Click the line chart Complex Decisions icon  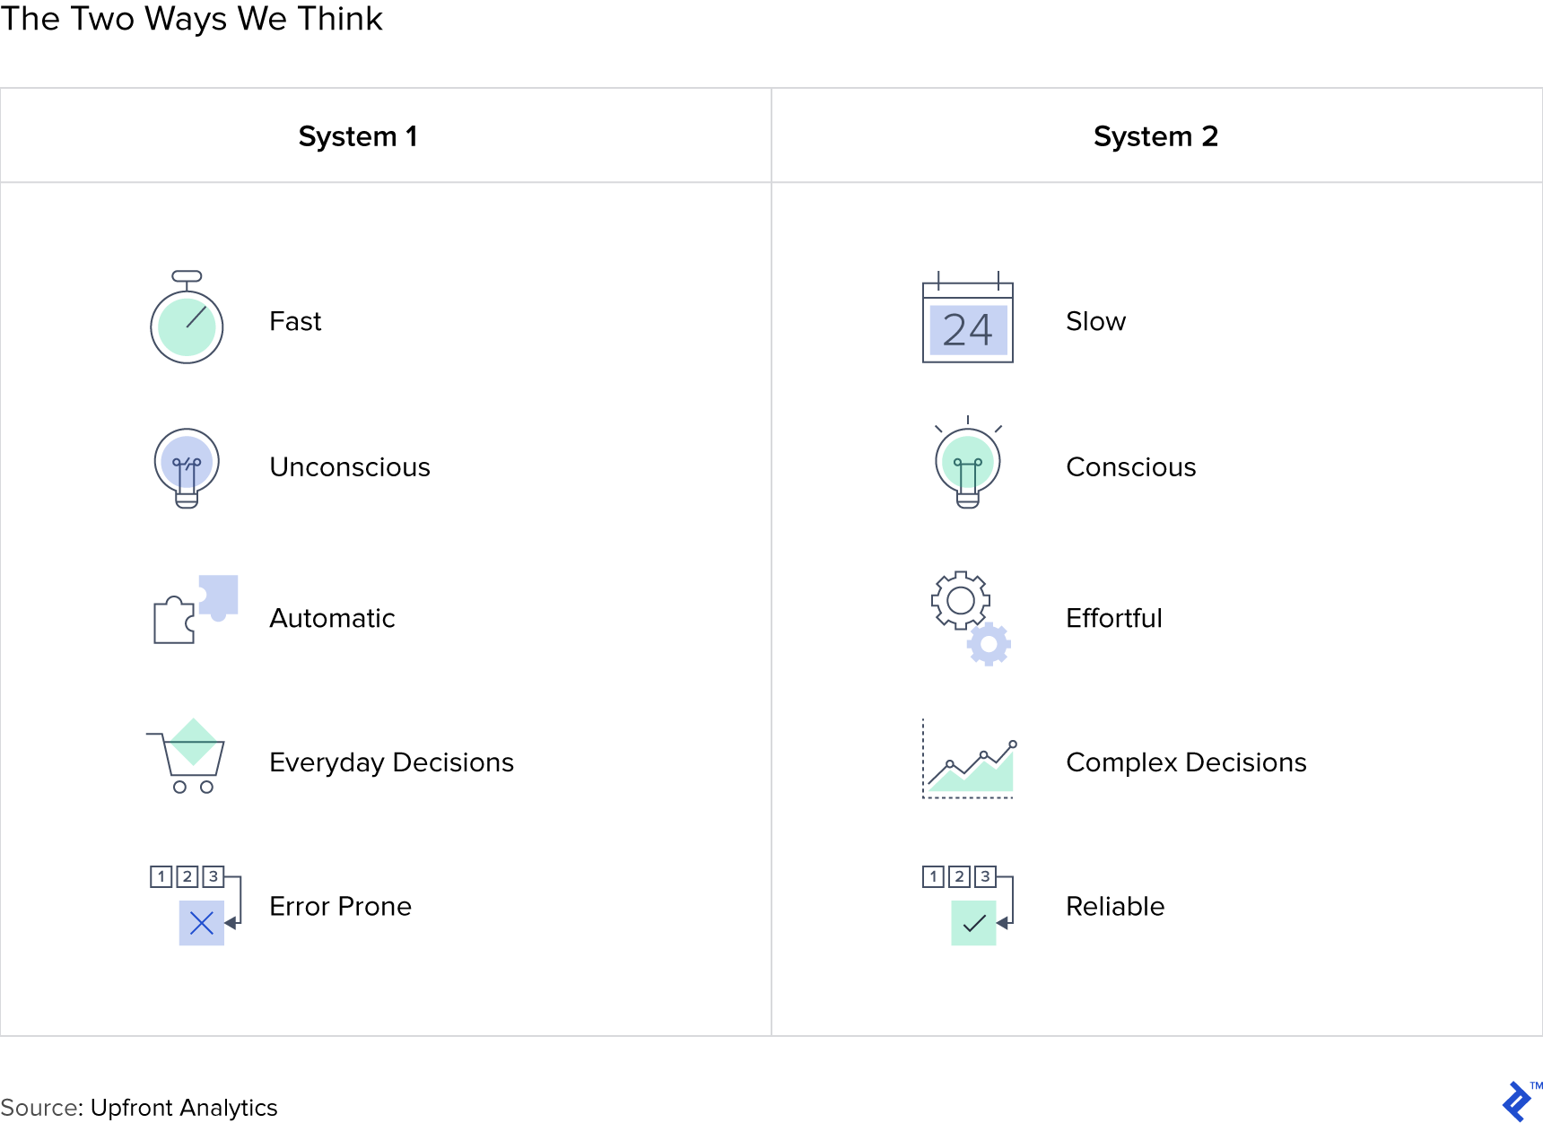(x=970, y=759)
